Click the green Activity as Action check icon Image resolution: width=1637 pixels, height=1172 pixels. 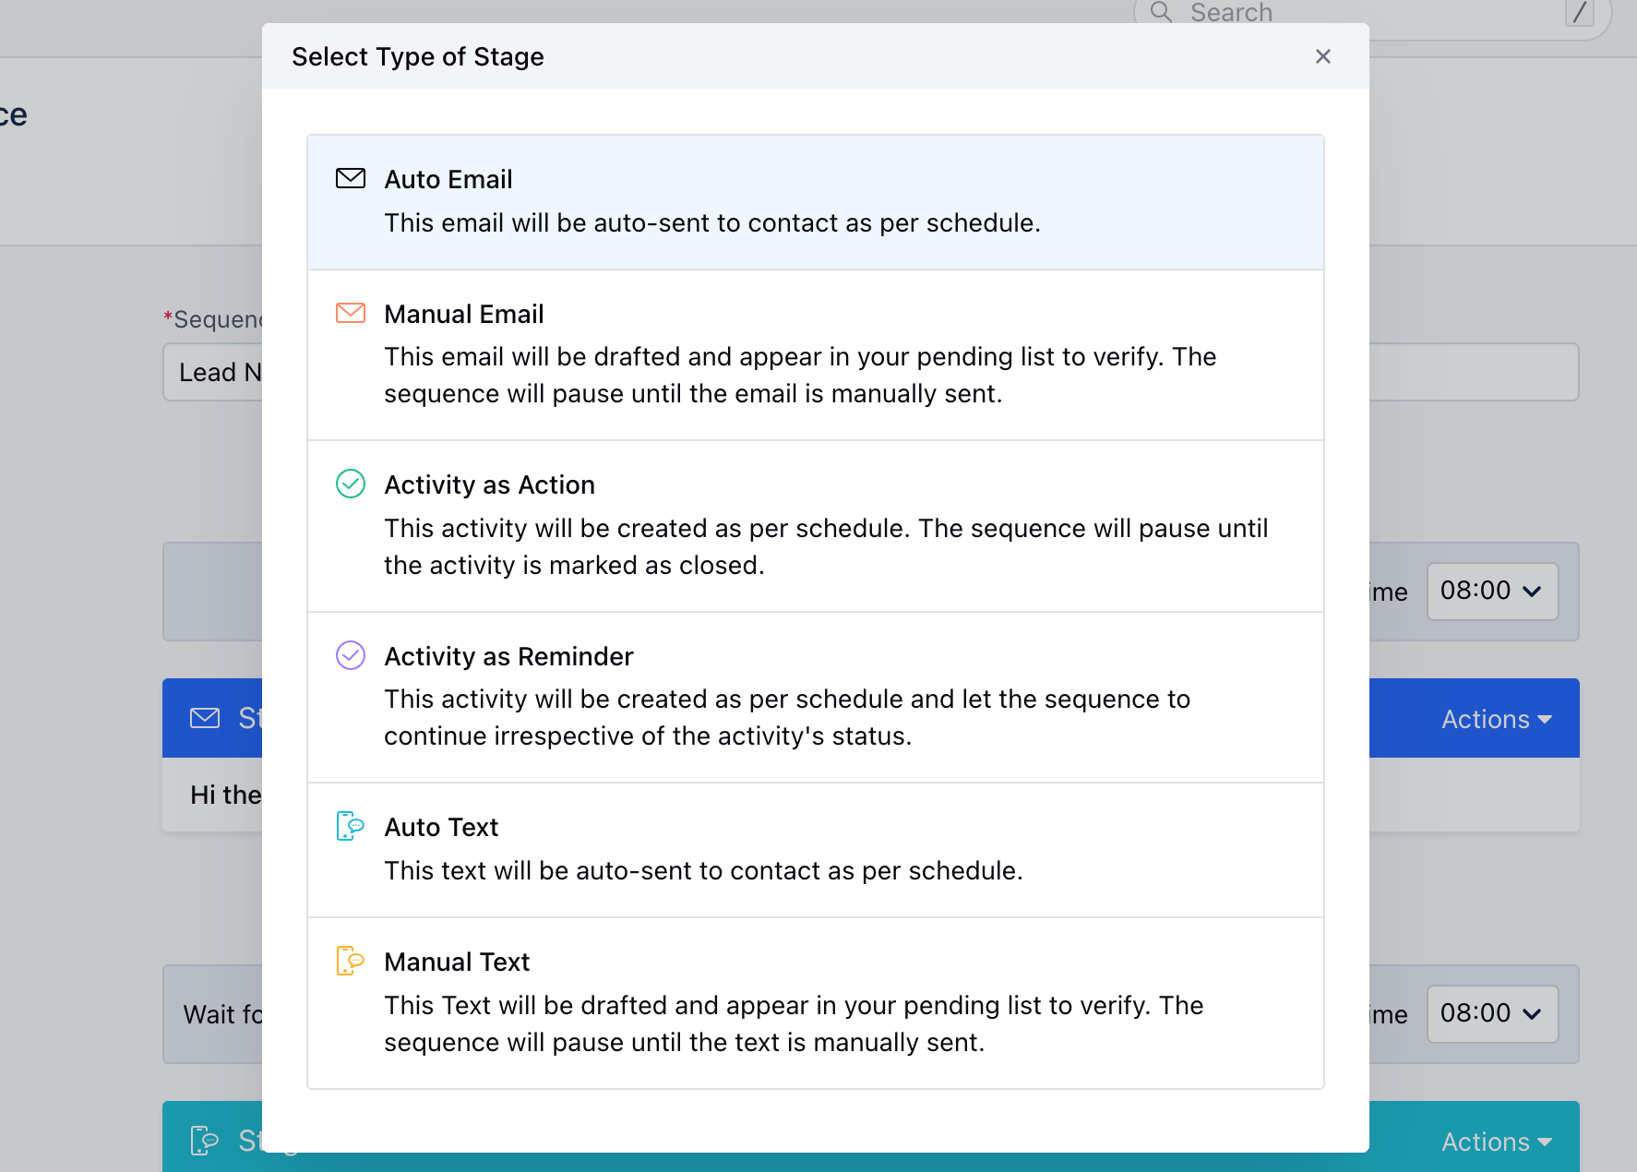click(x=351, y=484)
